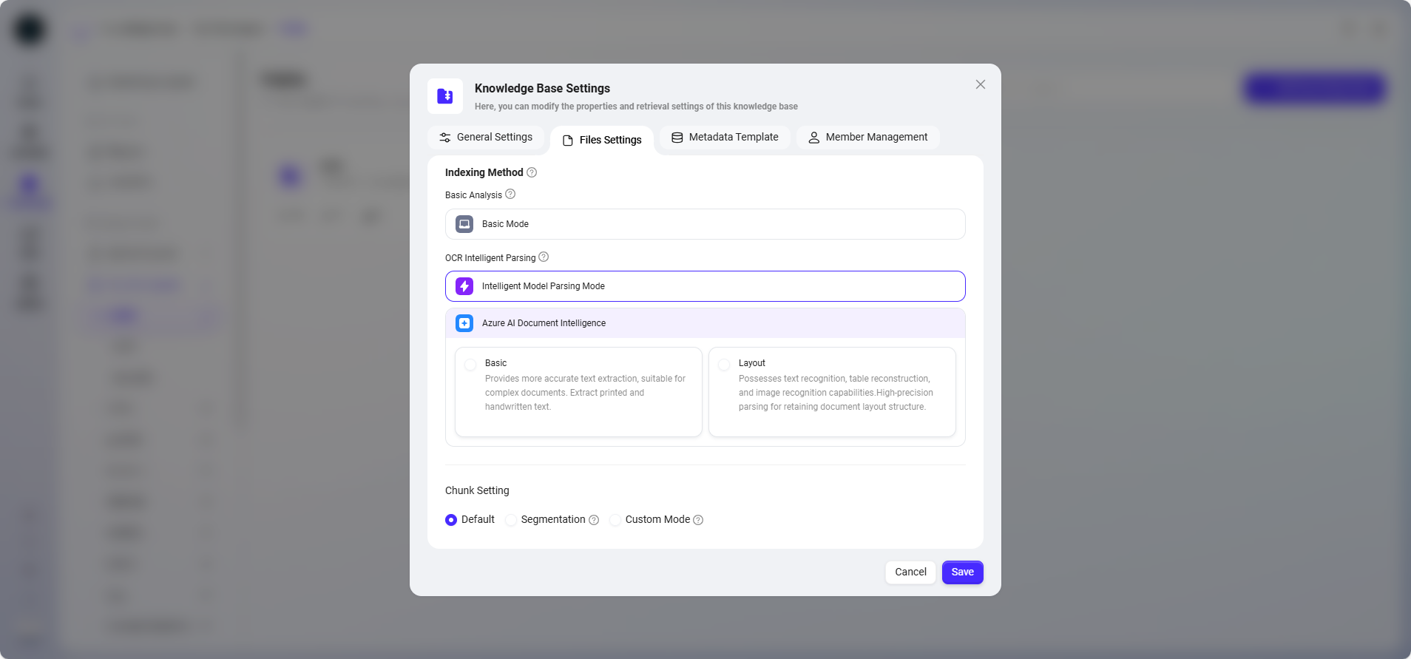Select the Layout Azure parsing radio
Viewport: 1411px width, 659px height.
pos(724,365)
